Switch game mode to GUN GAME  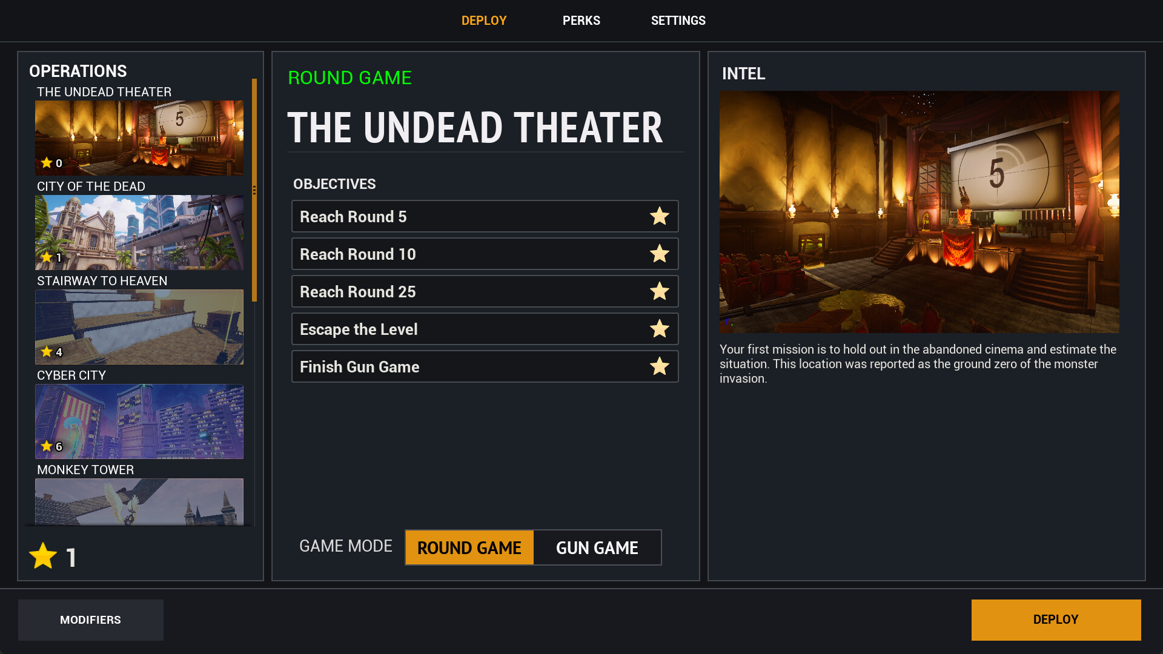coord(597,547)
